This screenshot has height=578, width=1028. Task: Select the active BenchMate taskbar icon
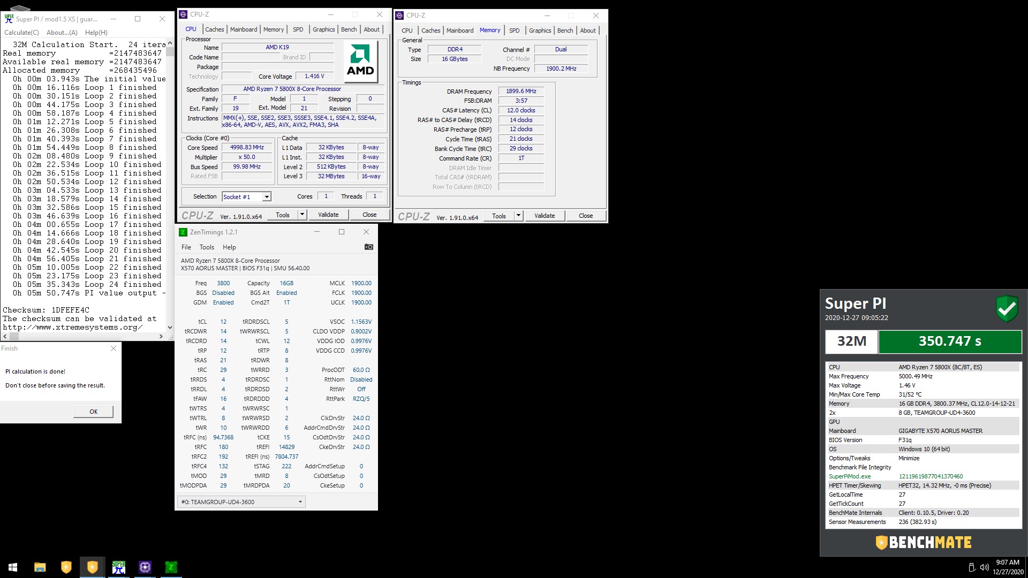(92, 567)
